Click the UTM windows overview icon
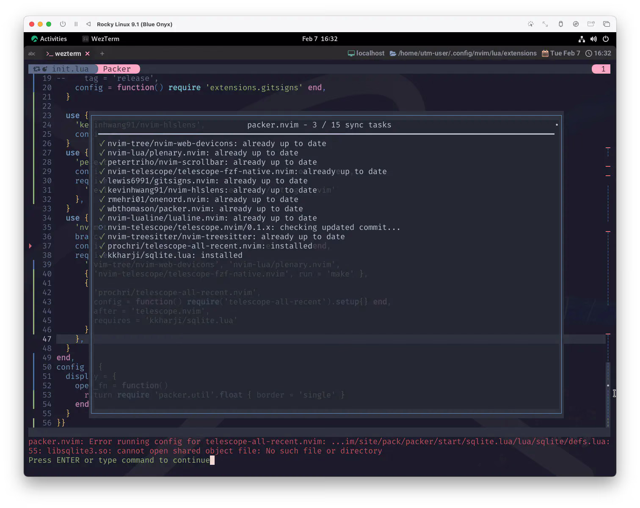The height and width of the screenshot is (508, 640). (607, 24)
